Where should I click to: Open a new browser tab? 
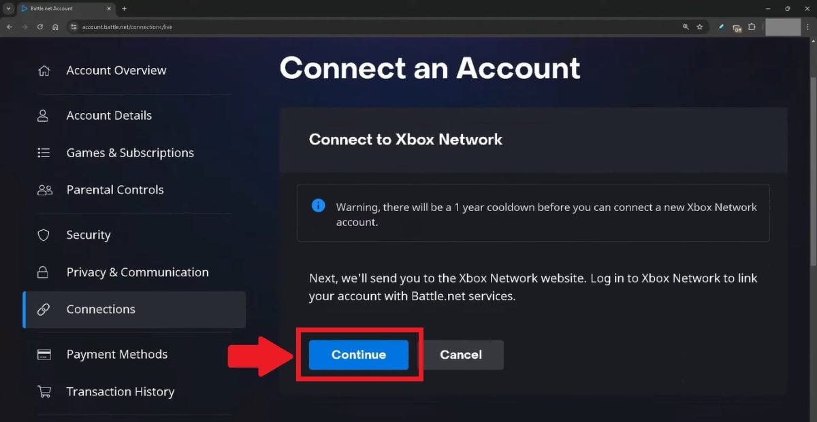click(x=124, y=9)
